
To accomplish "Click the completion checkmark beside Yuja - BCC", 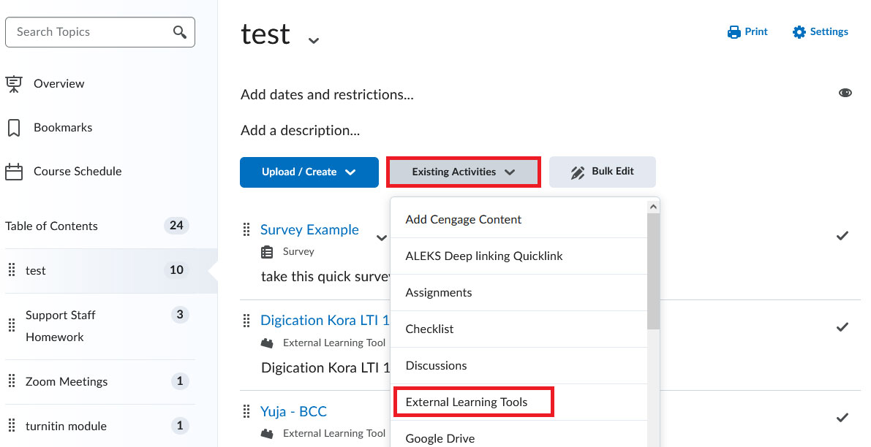I will [x=842, y=418].
